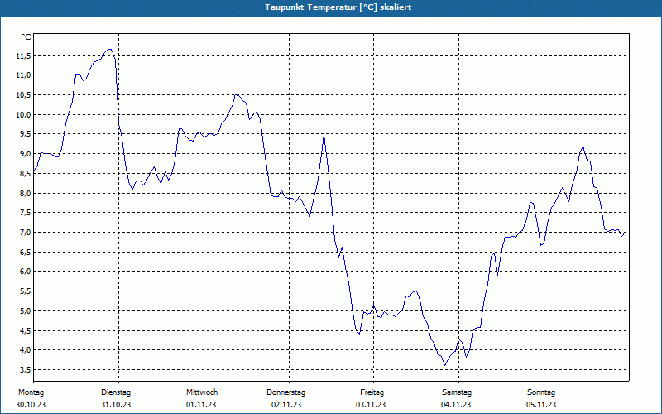Click the 'Sonntag' day label
Viewport: 662px width, 414px height.
click(541, 392)
